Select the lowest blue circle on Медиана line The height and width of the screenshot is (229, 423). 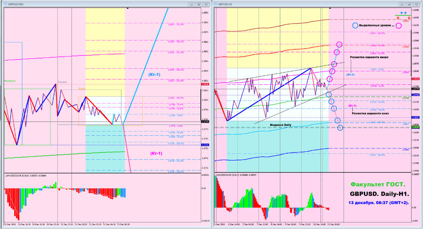tap(340, 128)
